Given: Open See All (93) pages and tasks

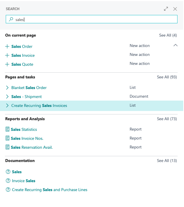Looking at the screenshot, I should pyautogui.click(x=167, y=77).
